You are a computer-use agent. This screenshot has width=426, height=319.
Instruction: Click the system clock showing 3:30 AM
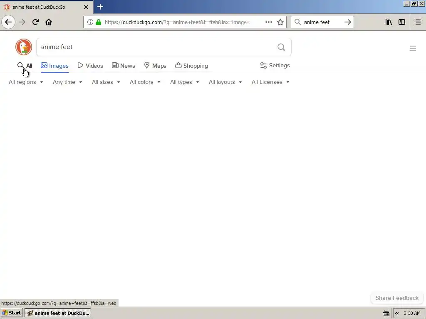412,313
